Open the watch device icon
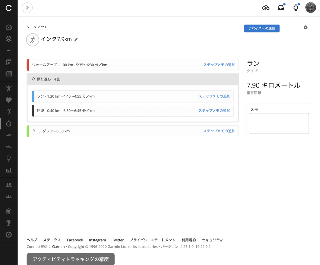Image resolution: width=320 pixels, height=265 pixels. click(x=296, y=8)
